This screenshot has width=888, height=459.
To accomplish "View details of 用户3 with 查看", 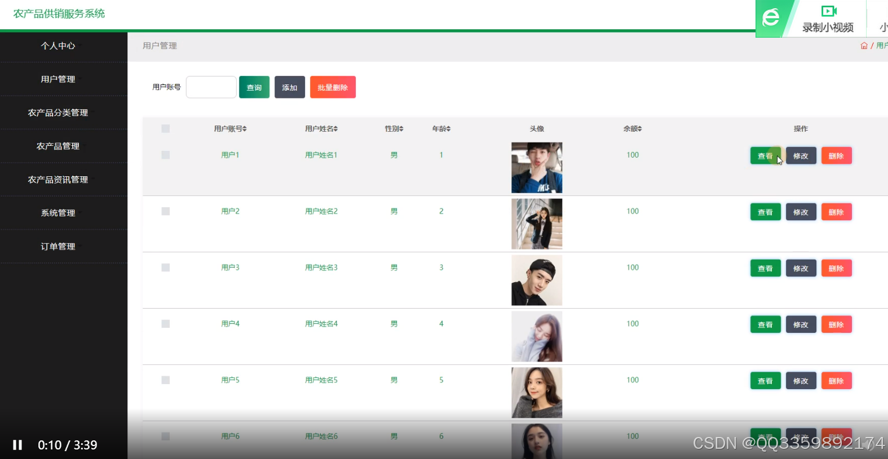I will tap(765, 269).
